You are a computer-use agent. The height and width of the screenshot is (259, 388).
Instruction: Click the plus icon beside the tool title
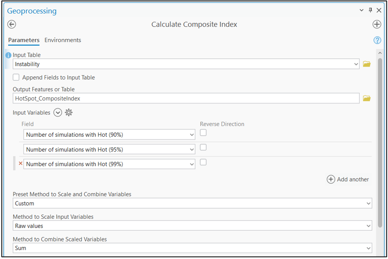377,24
